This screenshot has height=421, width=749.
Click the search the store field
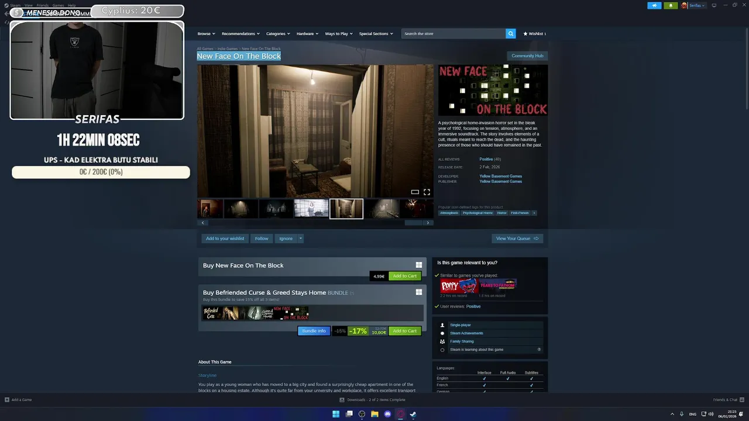pyautogui.click(x=453, y=34)
